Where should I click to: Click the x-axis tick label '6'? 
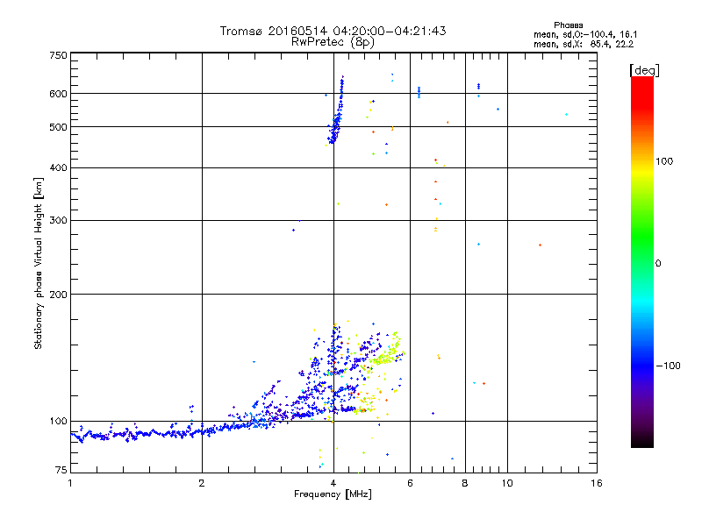pyautogui.click(x=410, y=483)
